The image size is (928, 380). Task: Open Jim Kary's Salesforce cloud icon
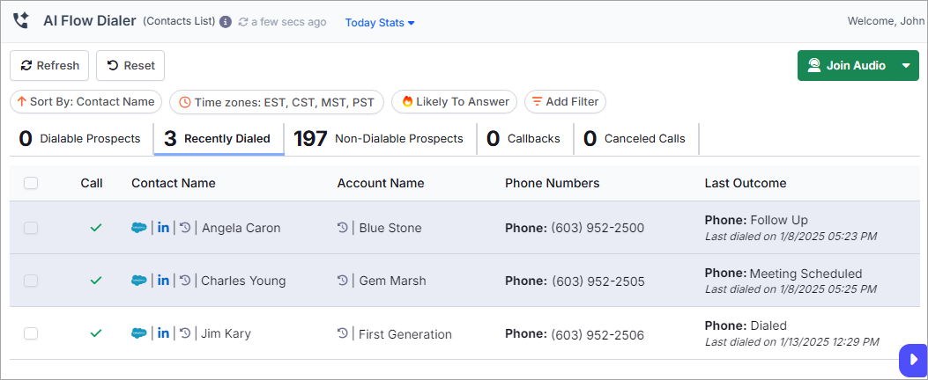point(139,333)
